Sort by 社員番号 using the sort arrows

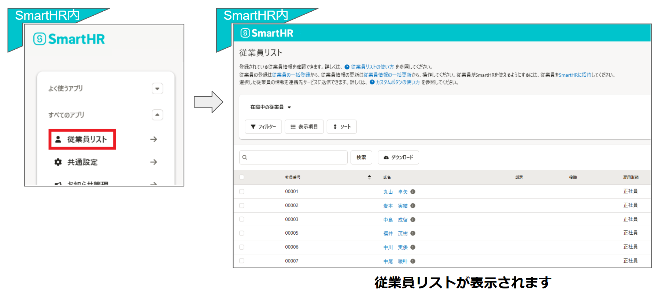369,177
